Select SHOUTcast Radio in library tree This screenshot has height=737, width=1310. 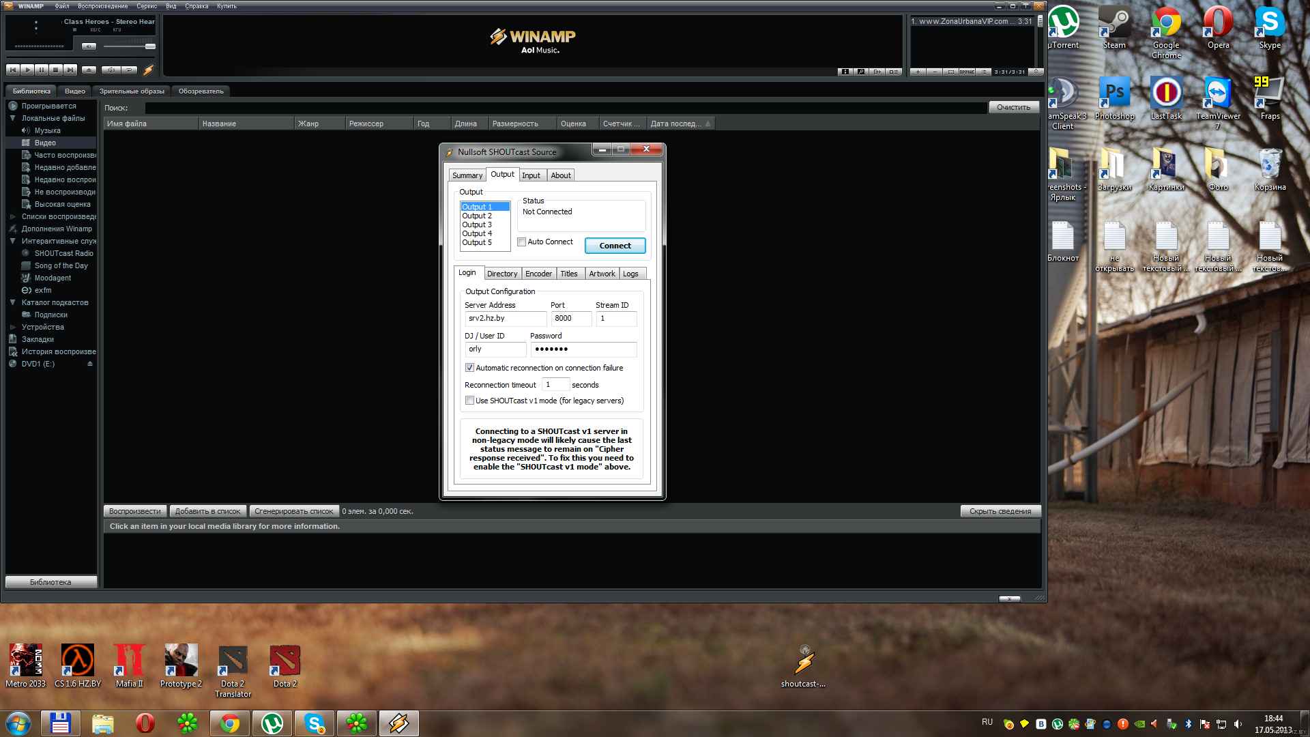pyautogui.click(x=63, y=253)
